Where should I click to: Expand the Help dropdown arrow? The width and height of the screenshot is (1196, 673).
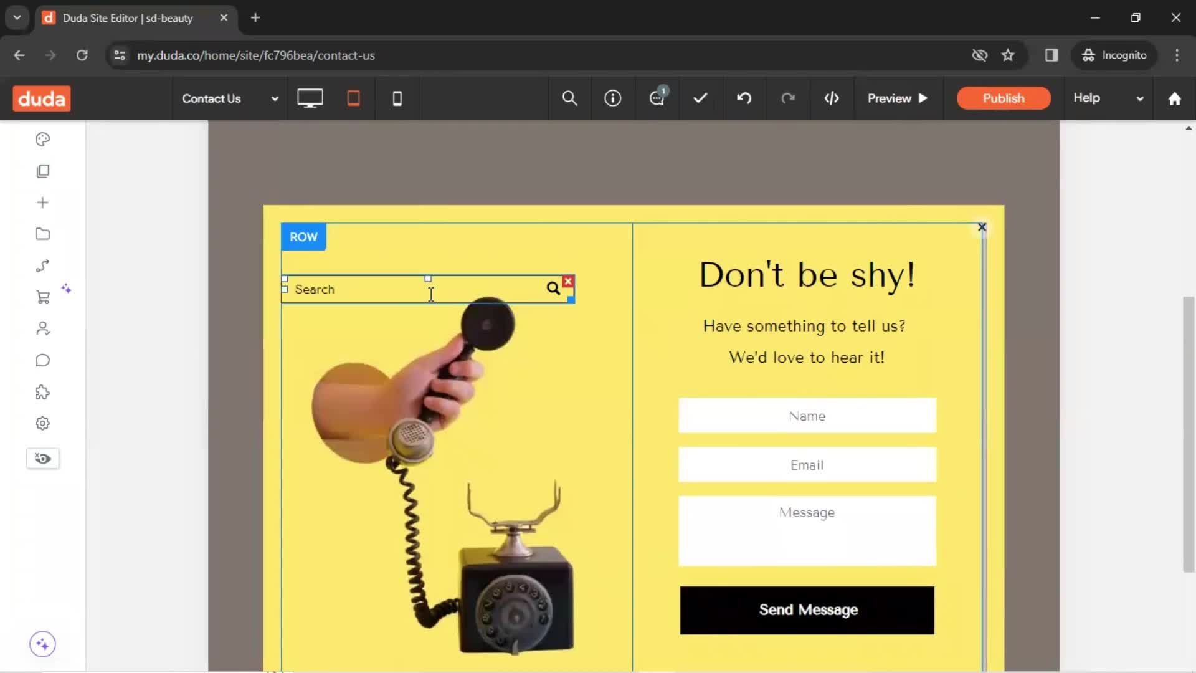(x=1140, y=98)
